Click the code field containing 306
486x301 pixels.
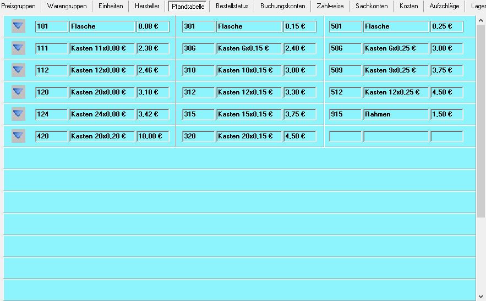click(198, 48)
